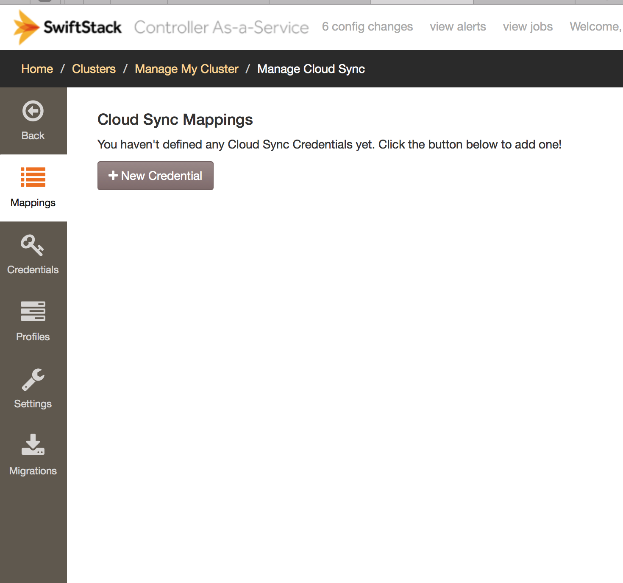The image size is (623, 583).
Task: Click the Settings label in sidebar
Action: (x=33, y=404)
